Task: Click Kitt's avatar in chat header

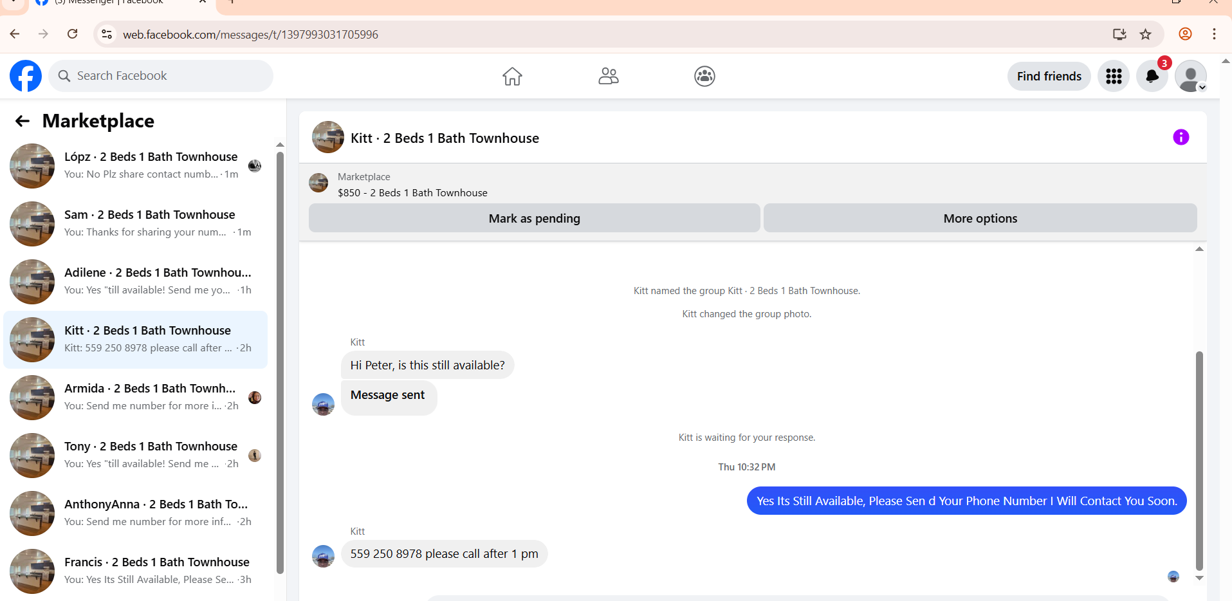Action: [x=328, y=137]
